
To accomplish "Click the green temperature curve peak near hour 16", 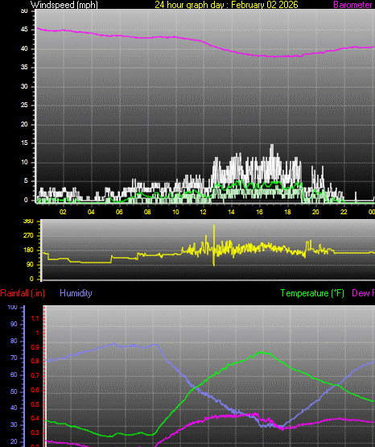I will (262, 353).
